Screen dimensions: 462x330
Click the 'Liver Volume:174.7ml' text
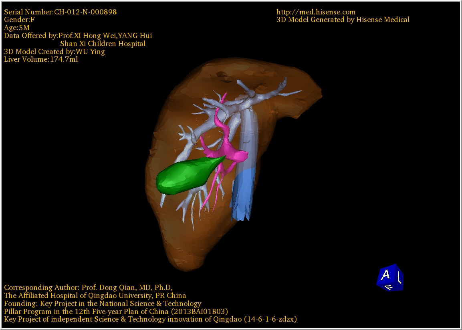tap(41, 59)
